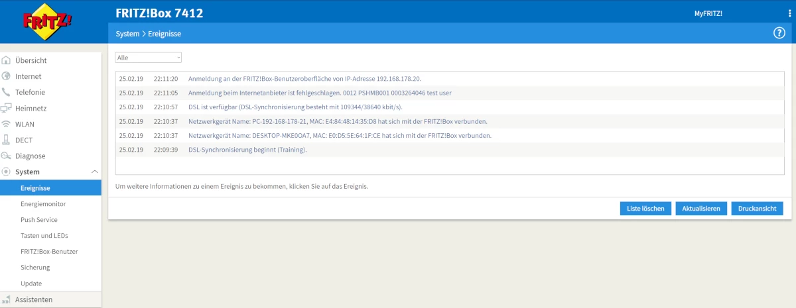Click System in the breadcrumb
The image size is (796, 308).
pyautogui.click(x=127, y=34)
